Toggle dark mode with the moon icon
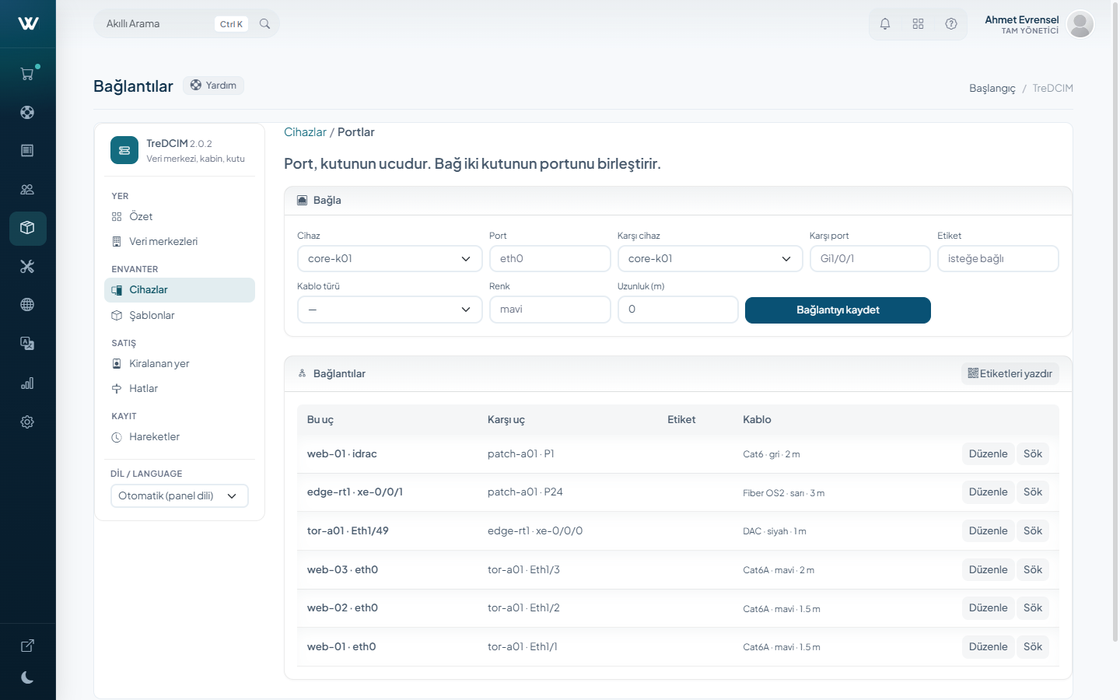Viewport: 1120px width, 700px height. pyautogui.click(x=27, y=677)
